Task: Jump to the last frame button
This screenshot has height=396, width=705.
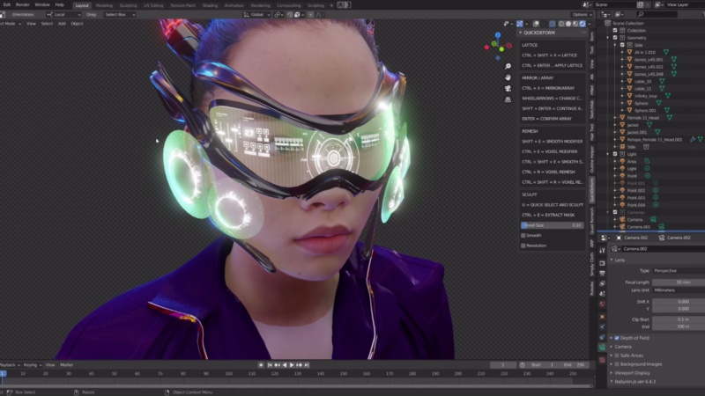Action: [x=307, y=365]
